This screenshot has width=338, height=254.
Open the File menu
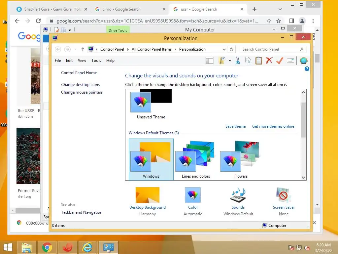click(x=58, y=61)
